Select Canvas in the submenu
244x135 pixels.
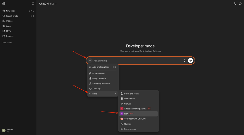(139, 104)
